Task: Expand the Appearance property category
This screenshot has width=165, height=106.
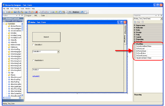Action: click(135, 25)
